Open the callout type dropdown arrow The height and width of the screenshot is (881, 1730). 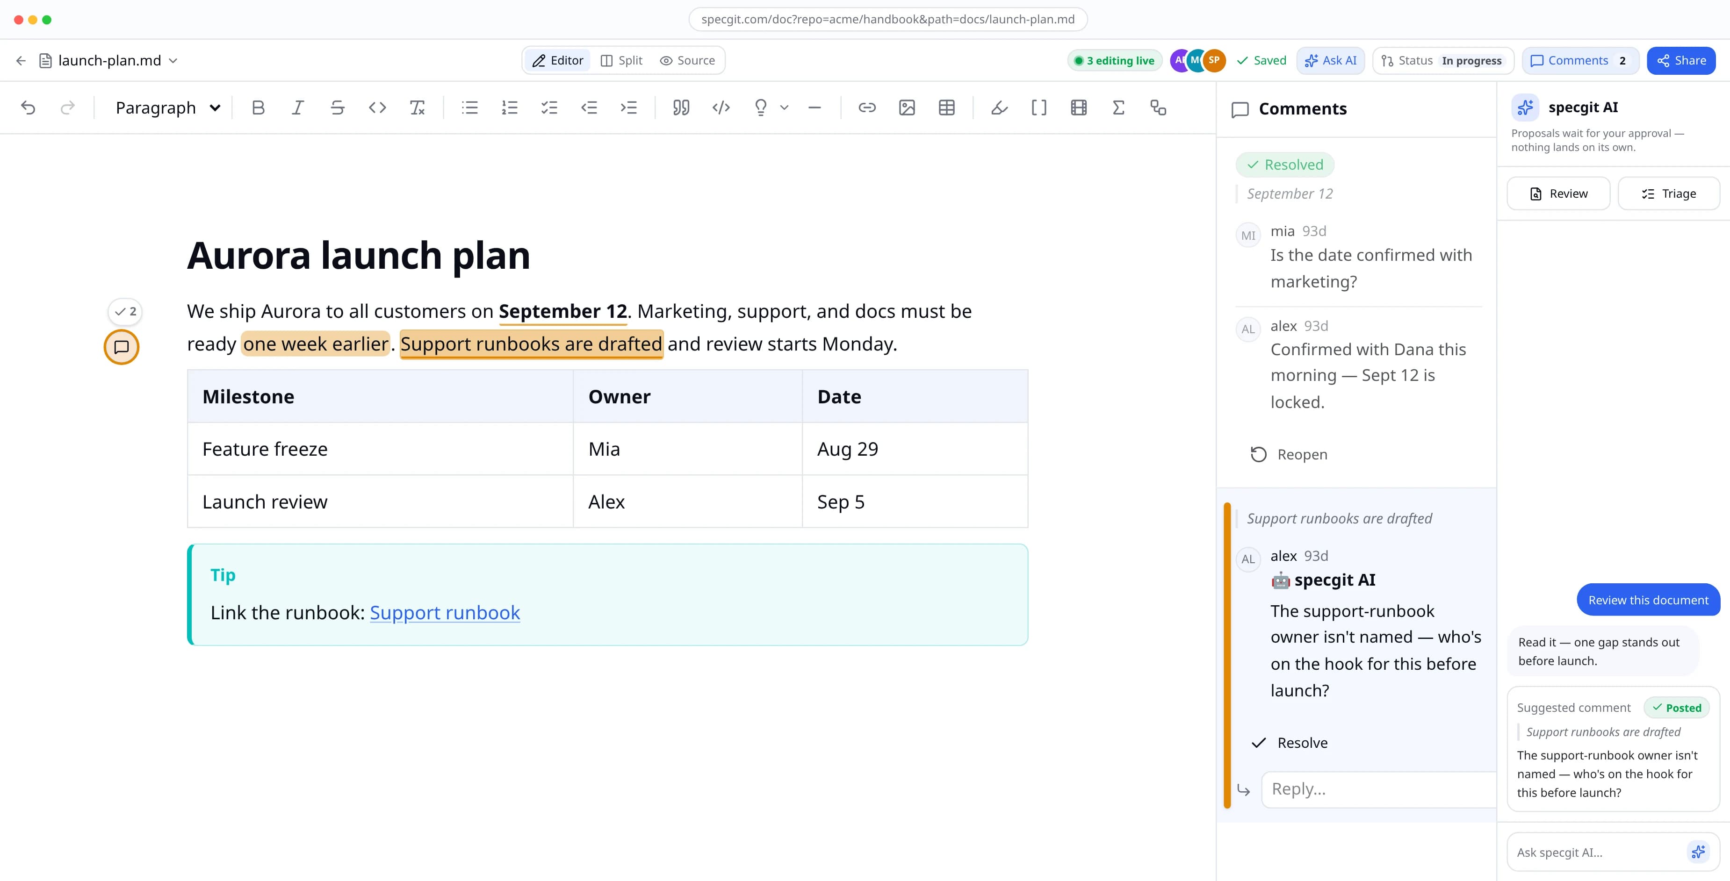[784, 107]
